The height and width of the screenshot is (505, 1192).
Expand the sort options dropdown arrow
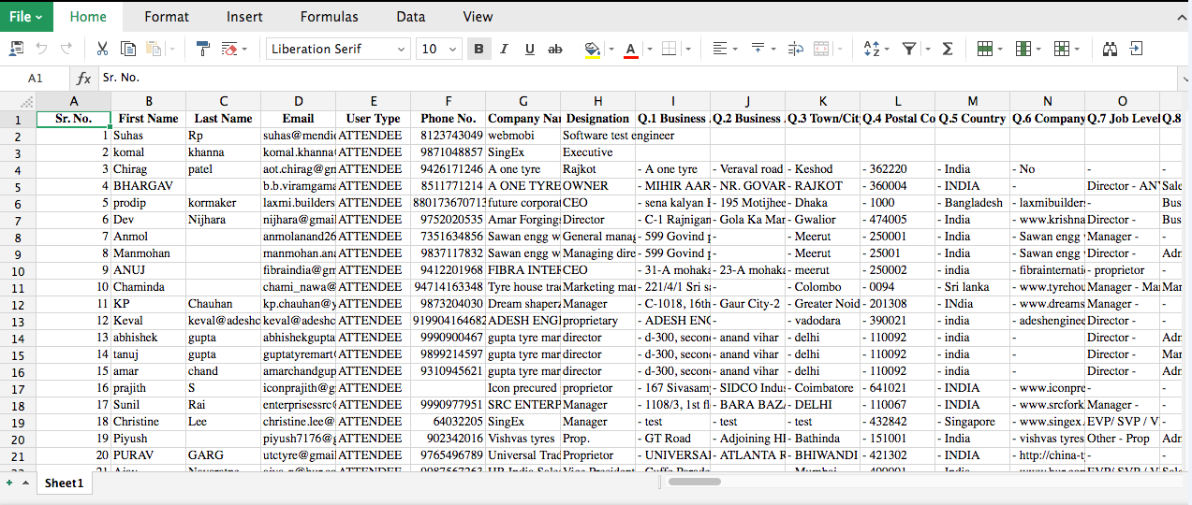click(888, 49)
